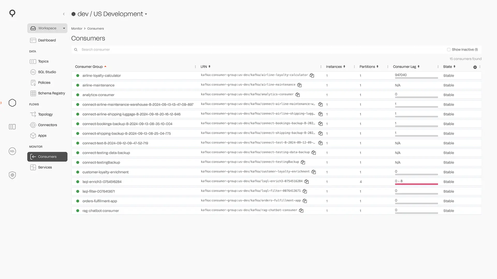The height and width of the screenshot is (279, 497).
Task: Copy LRN for airline-loyalty-calculator
Action: (x=312, y=75)
